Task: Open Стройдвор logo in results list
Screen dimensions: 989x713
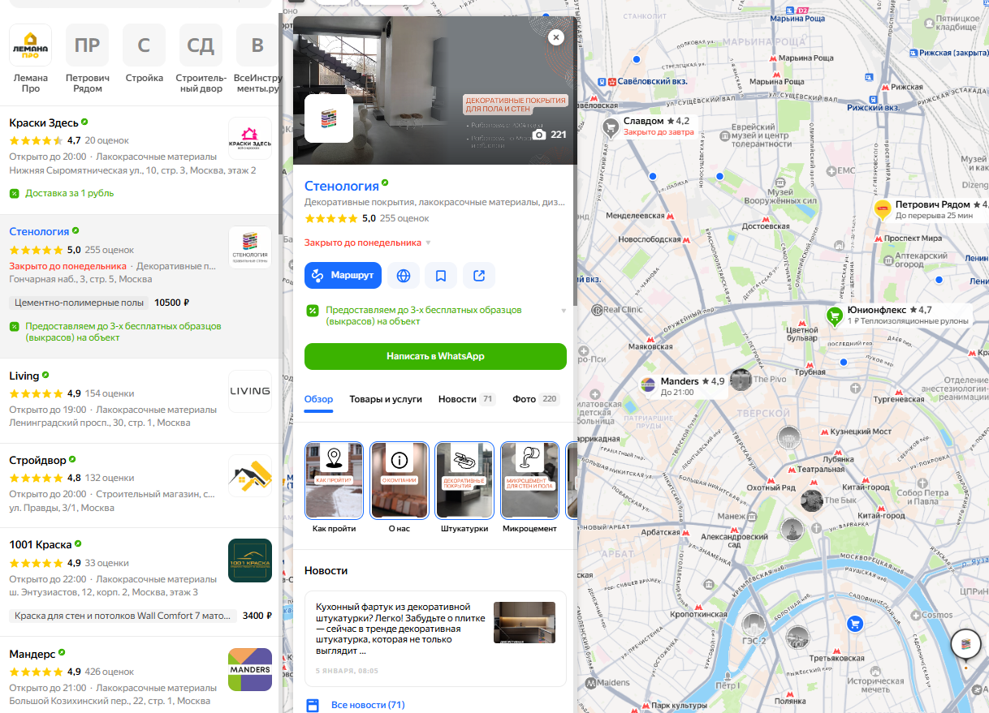Action: tap(250, 476)
